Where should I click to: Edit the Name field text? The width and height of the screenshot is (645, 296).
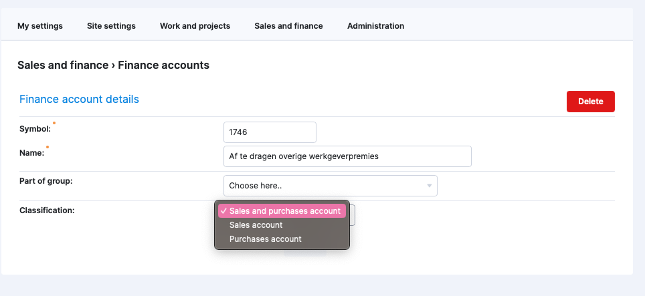[348, 156]
